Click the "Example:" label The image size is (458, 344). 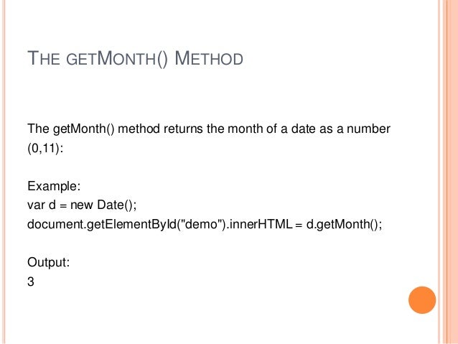pyautogui.click(x=54, y=187)
